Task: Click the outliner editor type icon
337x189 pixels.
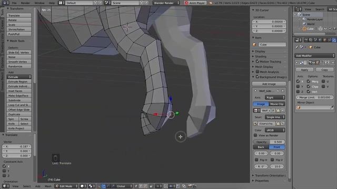Action: click(x=298, y=9)
